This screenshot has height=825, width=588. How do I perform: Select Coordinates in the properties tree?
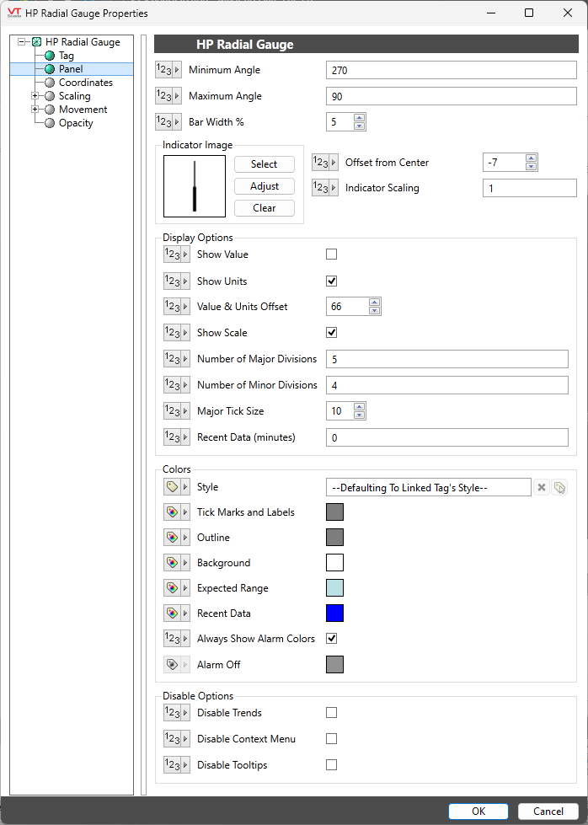(85, 83)
